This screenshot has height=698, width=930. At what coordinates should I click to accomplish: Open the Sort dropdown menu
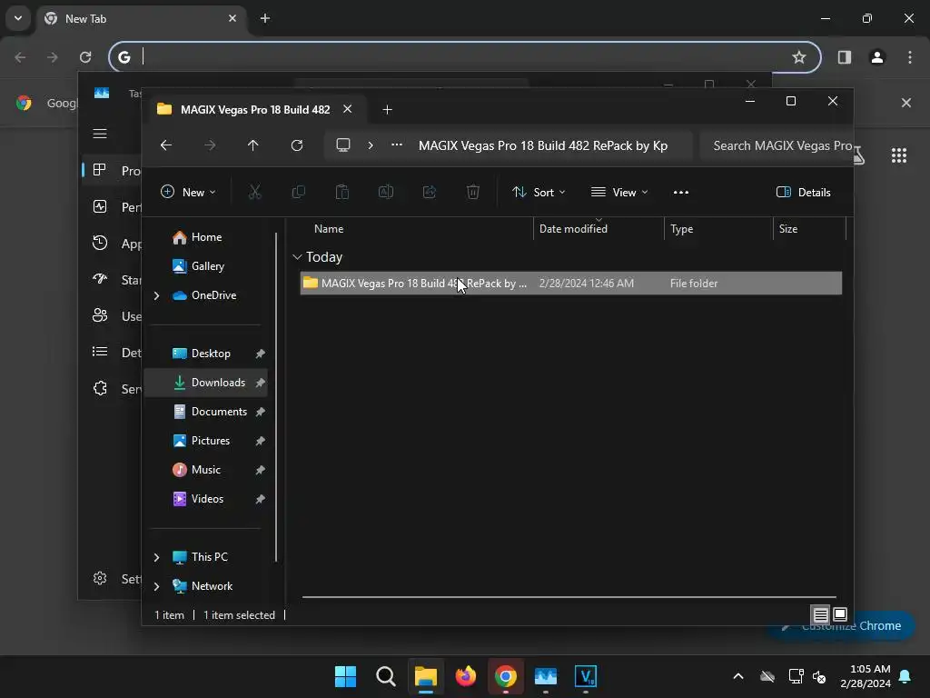click(x=539, y=192)
